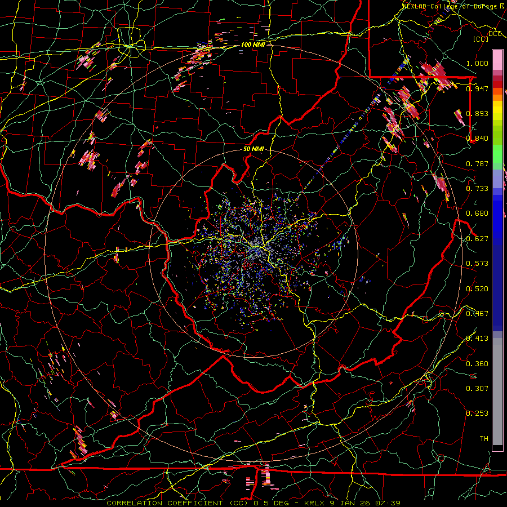Pick the gray segment of the color bar
The image size is (507, 507).
[x=497, y=392]
